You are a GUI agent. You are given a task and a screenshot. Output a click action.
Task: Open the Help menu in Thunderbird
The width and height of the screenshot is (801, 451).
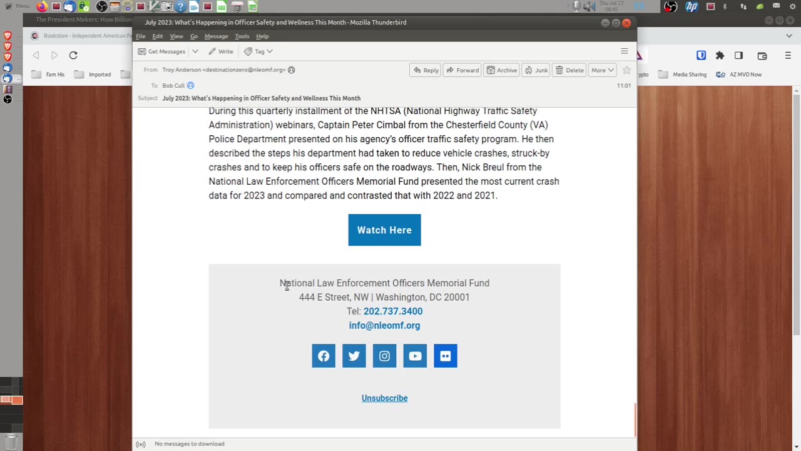(x=262, y=36)
